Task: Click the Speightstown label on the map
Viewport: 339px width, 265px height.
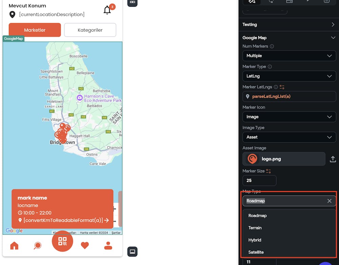Action: [x=52, y=71]
